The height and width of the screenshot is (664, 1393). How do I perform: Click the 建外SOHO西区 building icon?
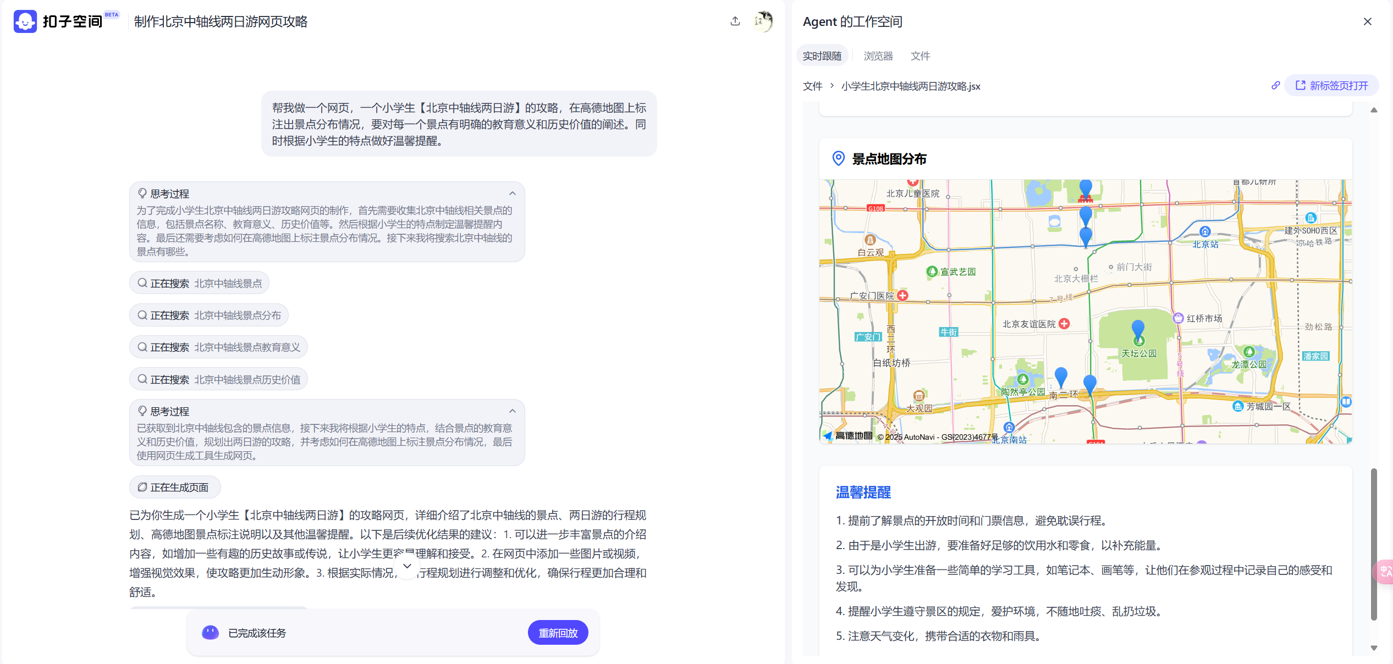pyautogui.click(x=1311, y=218)
